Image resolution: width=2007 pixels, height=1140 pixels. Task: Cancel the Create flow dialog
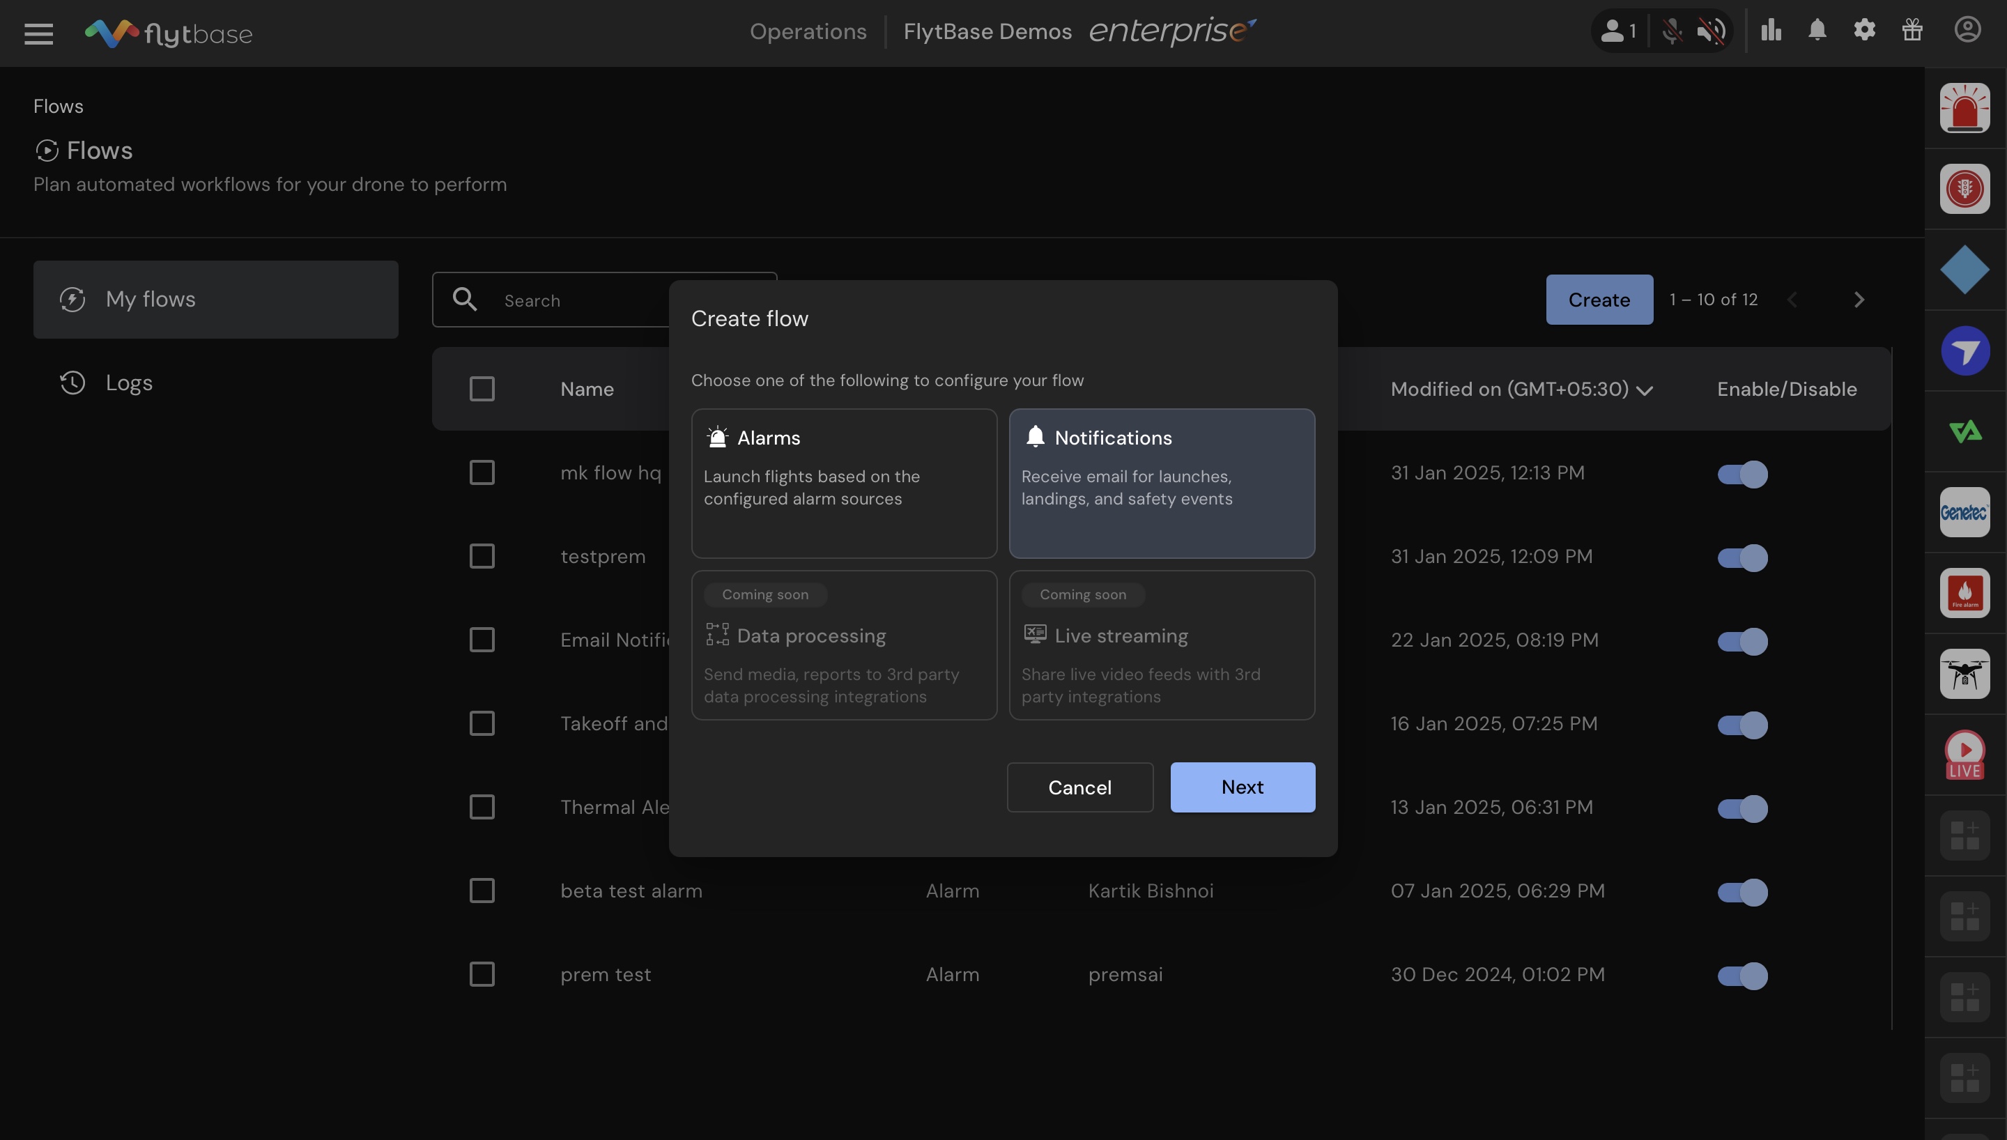[x=1079, y=787]
